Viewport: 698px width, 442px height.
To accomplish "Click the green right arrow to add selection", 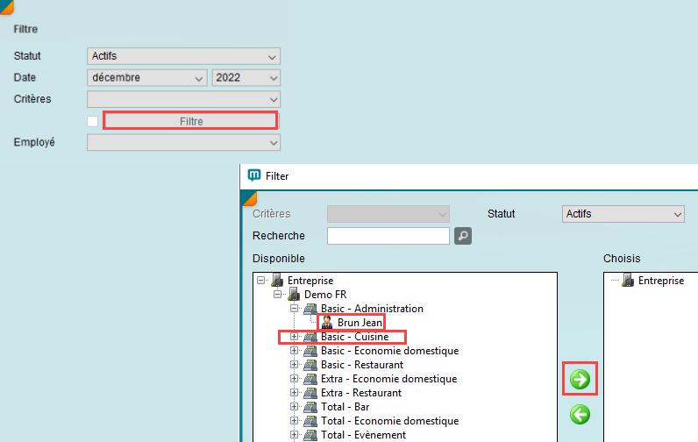I will coord(580,380).
